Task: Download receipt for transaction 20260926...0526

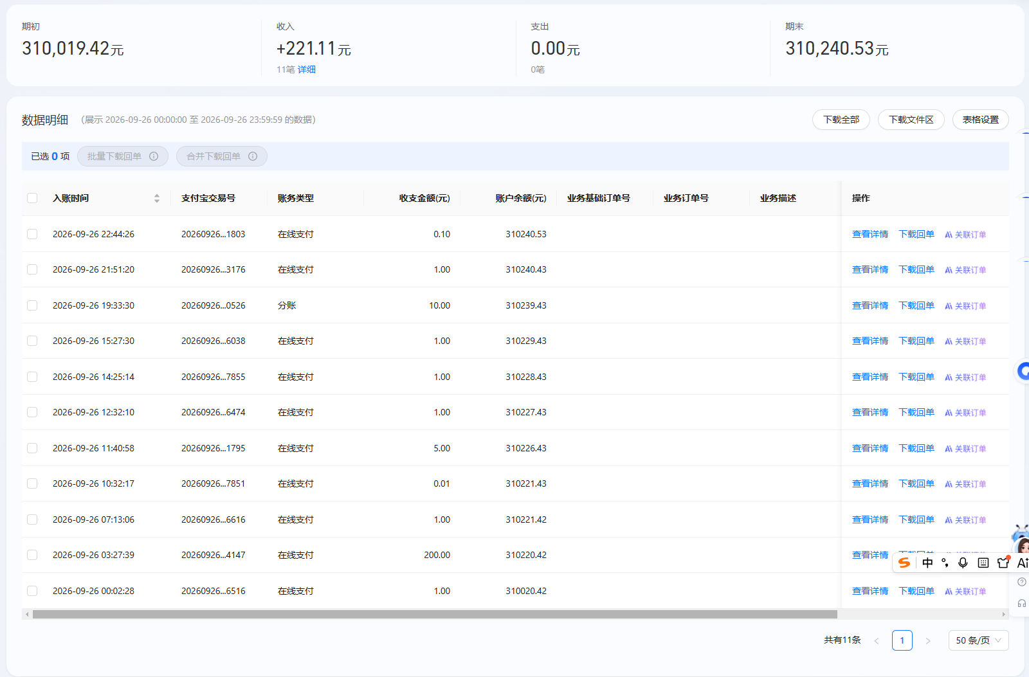Action: click(916, 305)
